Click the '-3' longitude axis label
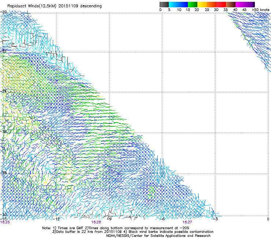 tap(215, 219)
